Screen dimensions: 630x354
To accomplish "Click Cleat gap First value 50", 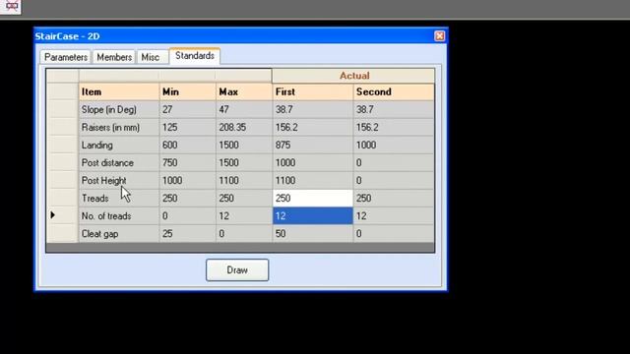I will (x=313, y=234).
